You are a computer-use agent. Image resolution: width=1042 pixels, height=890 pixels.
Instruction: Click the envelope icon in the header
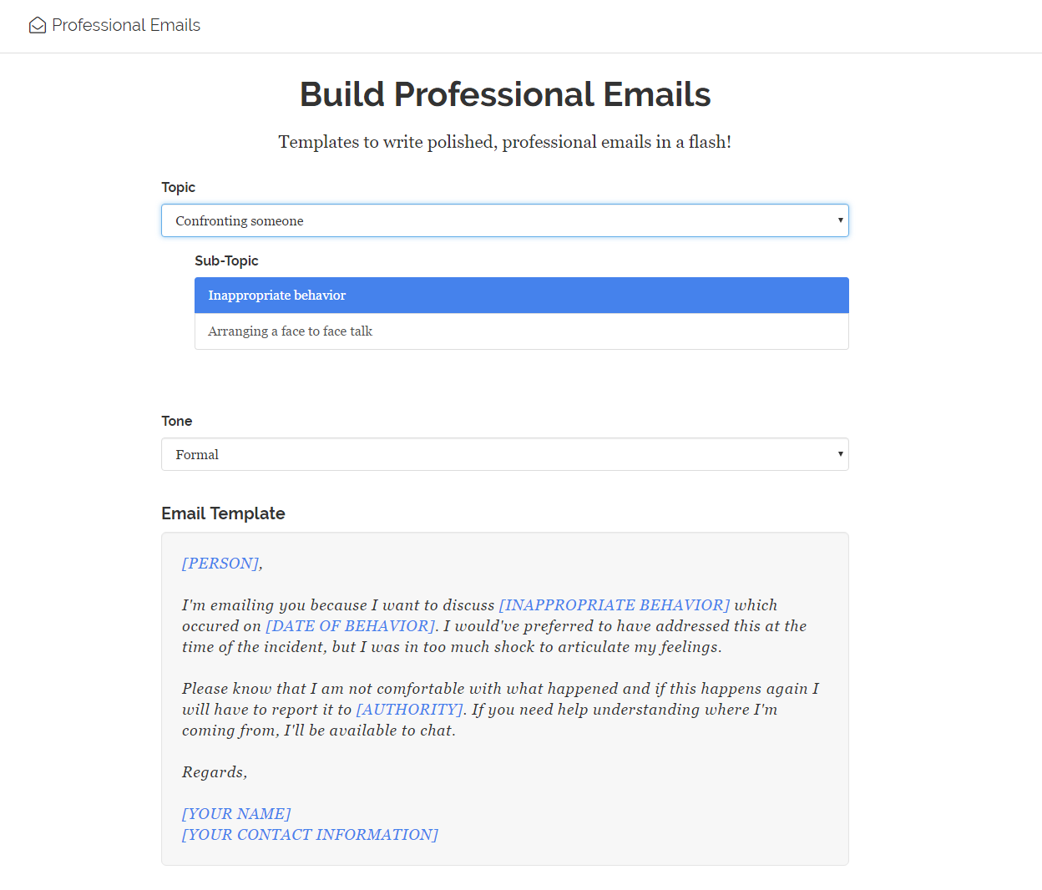coord(37,25)
